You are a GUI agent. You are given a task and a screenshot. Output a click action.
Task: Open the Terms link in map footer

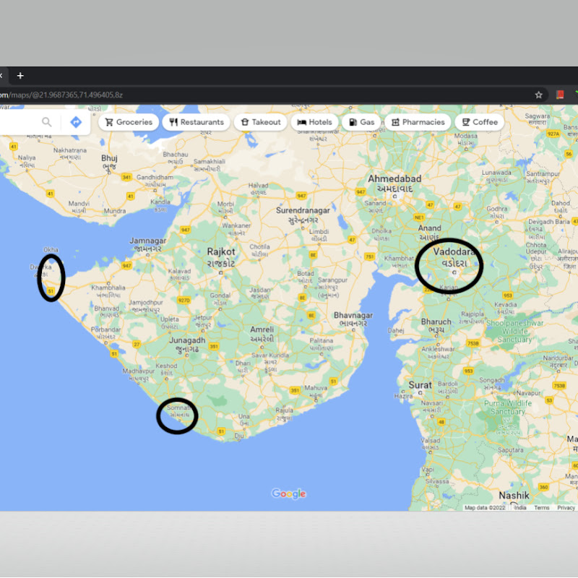pyautogui.click(x=541, y=508)
